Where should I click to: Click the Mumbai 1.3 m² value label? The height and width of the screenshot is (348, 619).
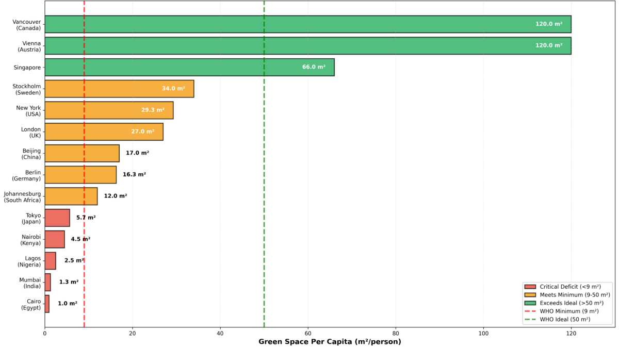point(69,282)
